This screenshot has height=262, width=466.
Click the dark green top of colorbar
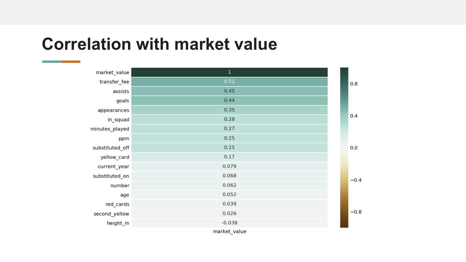pos(344,72)
